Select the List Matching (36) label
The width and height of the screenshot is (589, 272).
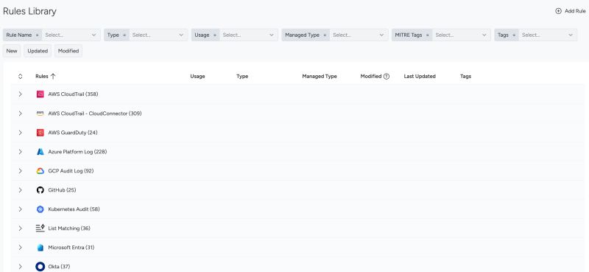[69, 228]
